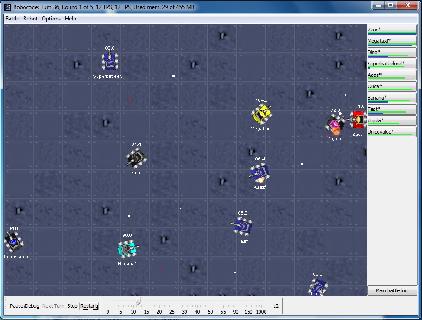Click the TPS speed slider handle
The width and height of the screenshot is (422, 320).
(138, 300)
